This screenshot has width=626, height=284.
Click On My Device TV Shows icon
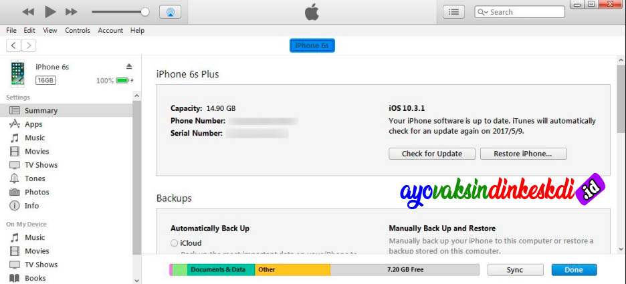pos(14,265)
